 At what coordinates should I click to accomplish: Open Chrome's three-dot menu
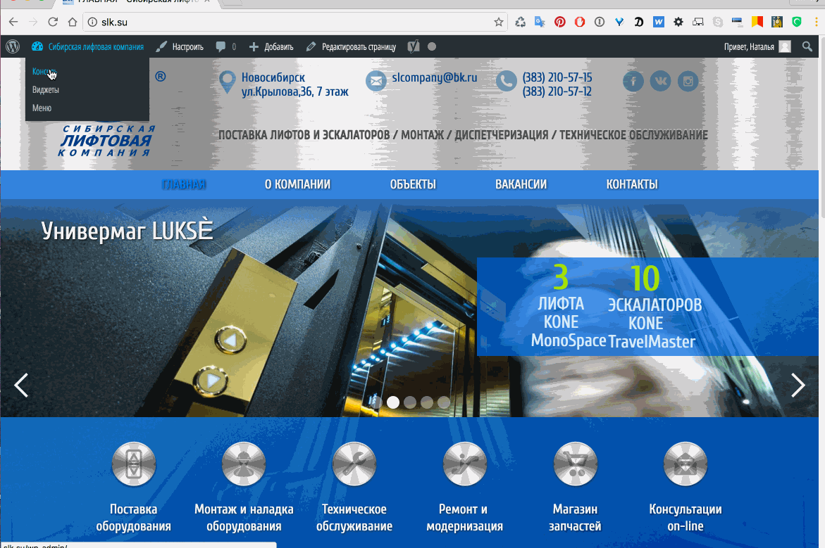pyautogui.click(x=817, y=22)
